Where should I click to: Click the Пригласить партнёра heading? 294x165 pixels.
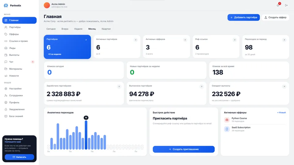pos(170,119)
